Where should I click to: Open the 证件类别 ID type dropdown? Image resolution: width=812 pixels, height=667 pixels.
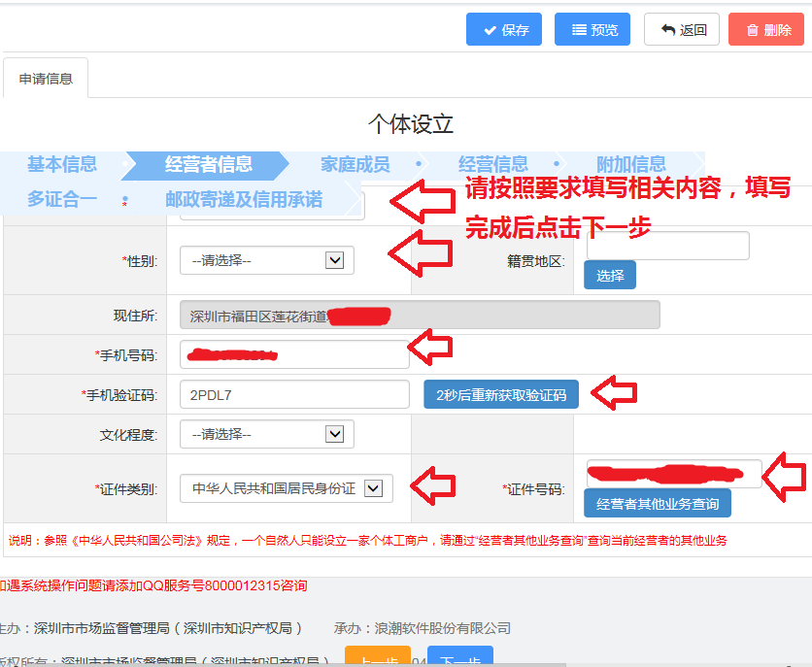click(x=286, y=489)
